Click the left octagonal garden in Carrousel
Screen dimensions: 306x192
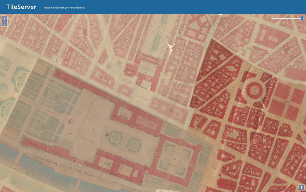115,138
